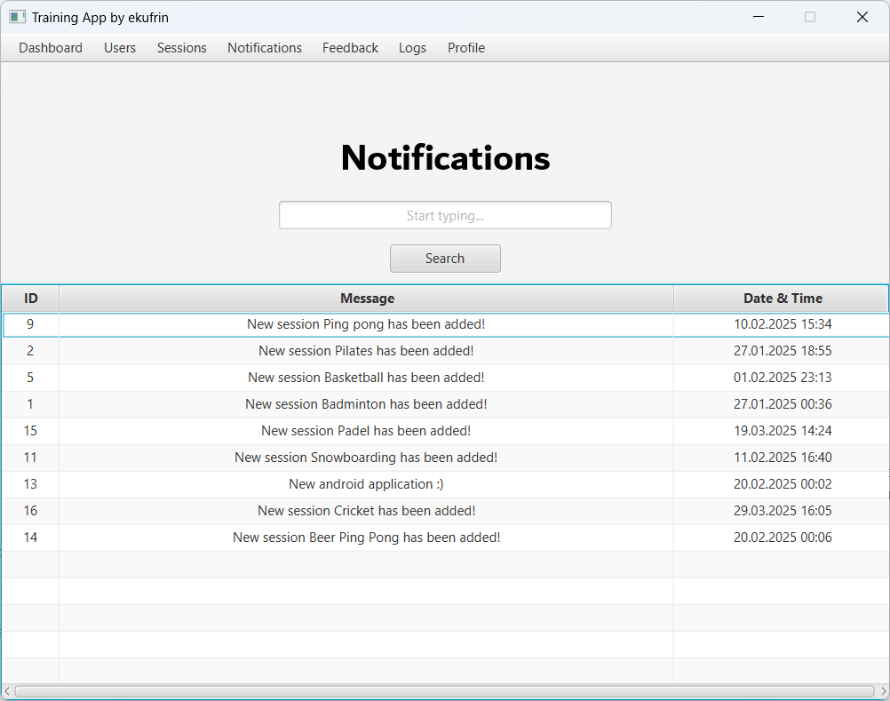
Task: Click the horizontal scrollbar right arrow
Action: [x=883, y=691]
